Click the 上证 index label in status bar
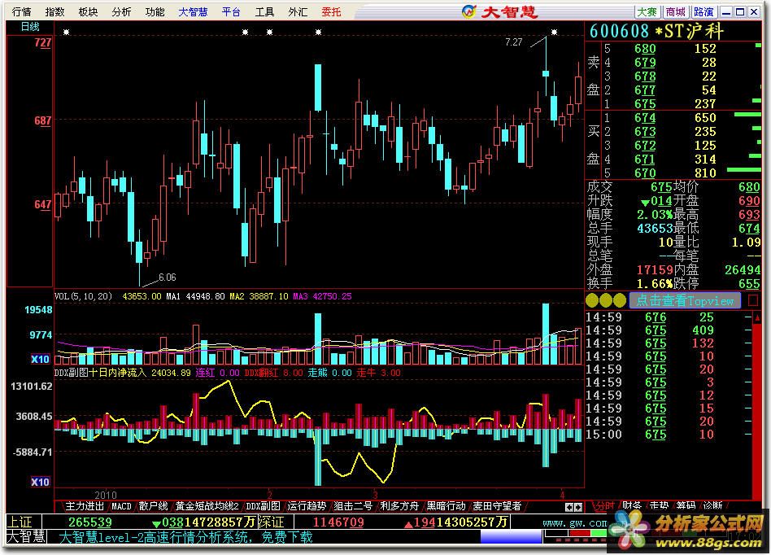Image resolution: width=771 pixels, height=555 pixels. [20, 522]
